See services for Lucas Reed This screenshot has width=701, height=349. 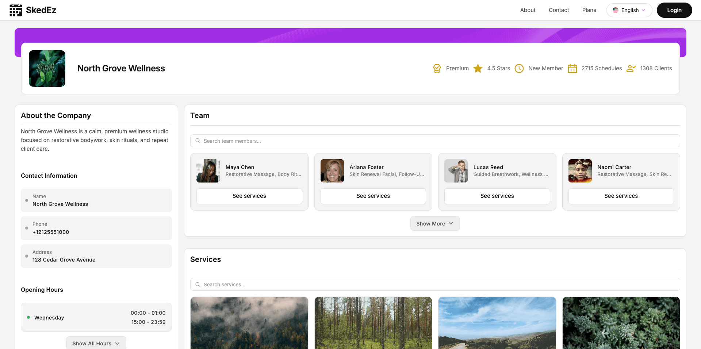(497, 196)
